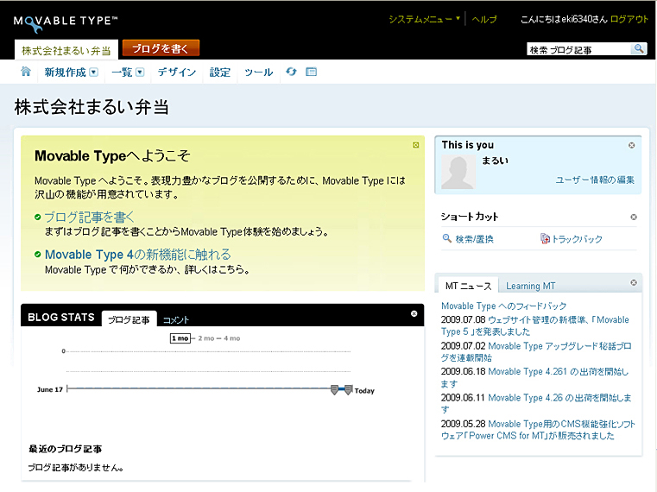
Task: Switch to the Learning MT tab
Action: (x=530, y=286)
